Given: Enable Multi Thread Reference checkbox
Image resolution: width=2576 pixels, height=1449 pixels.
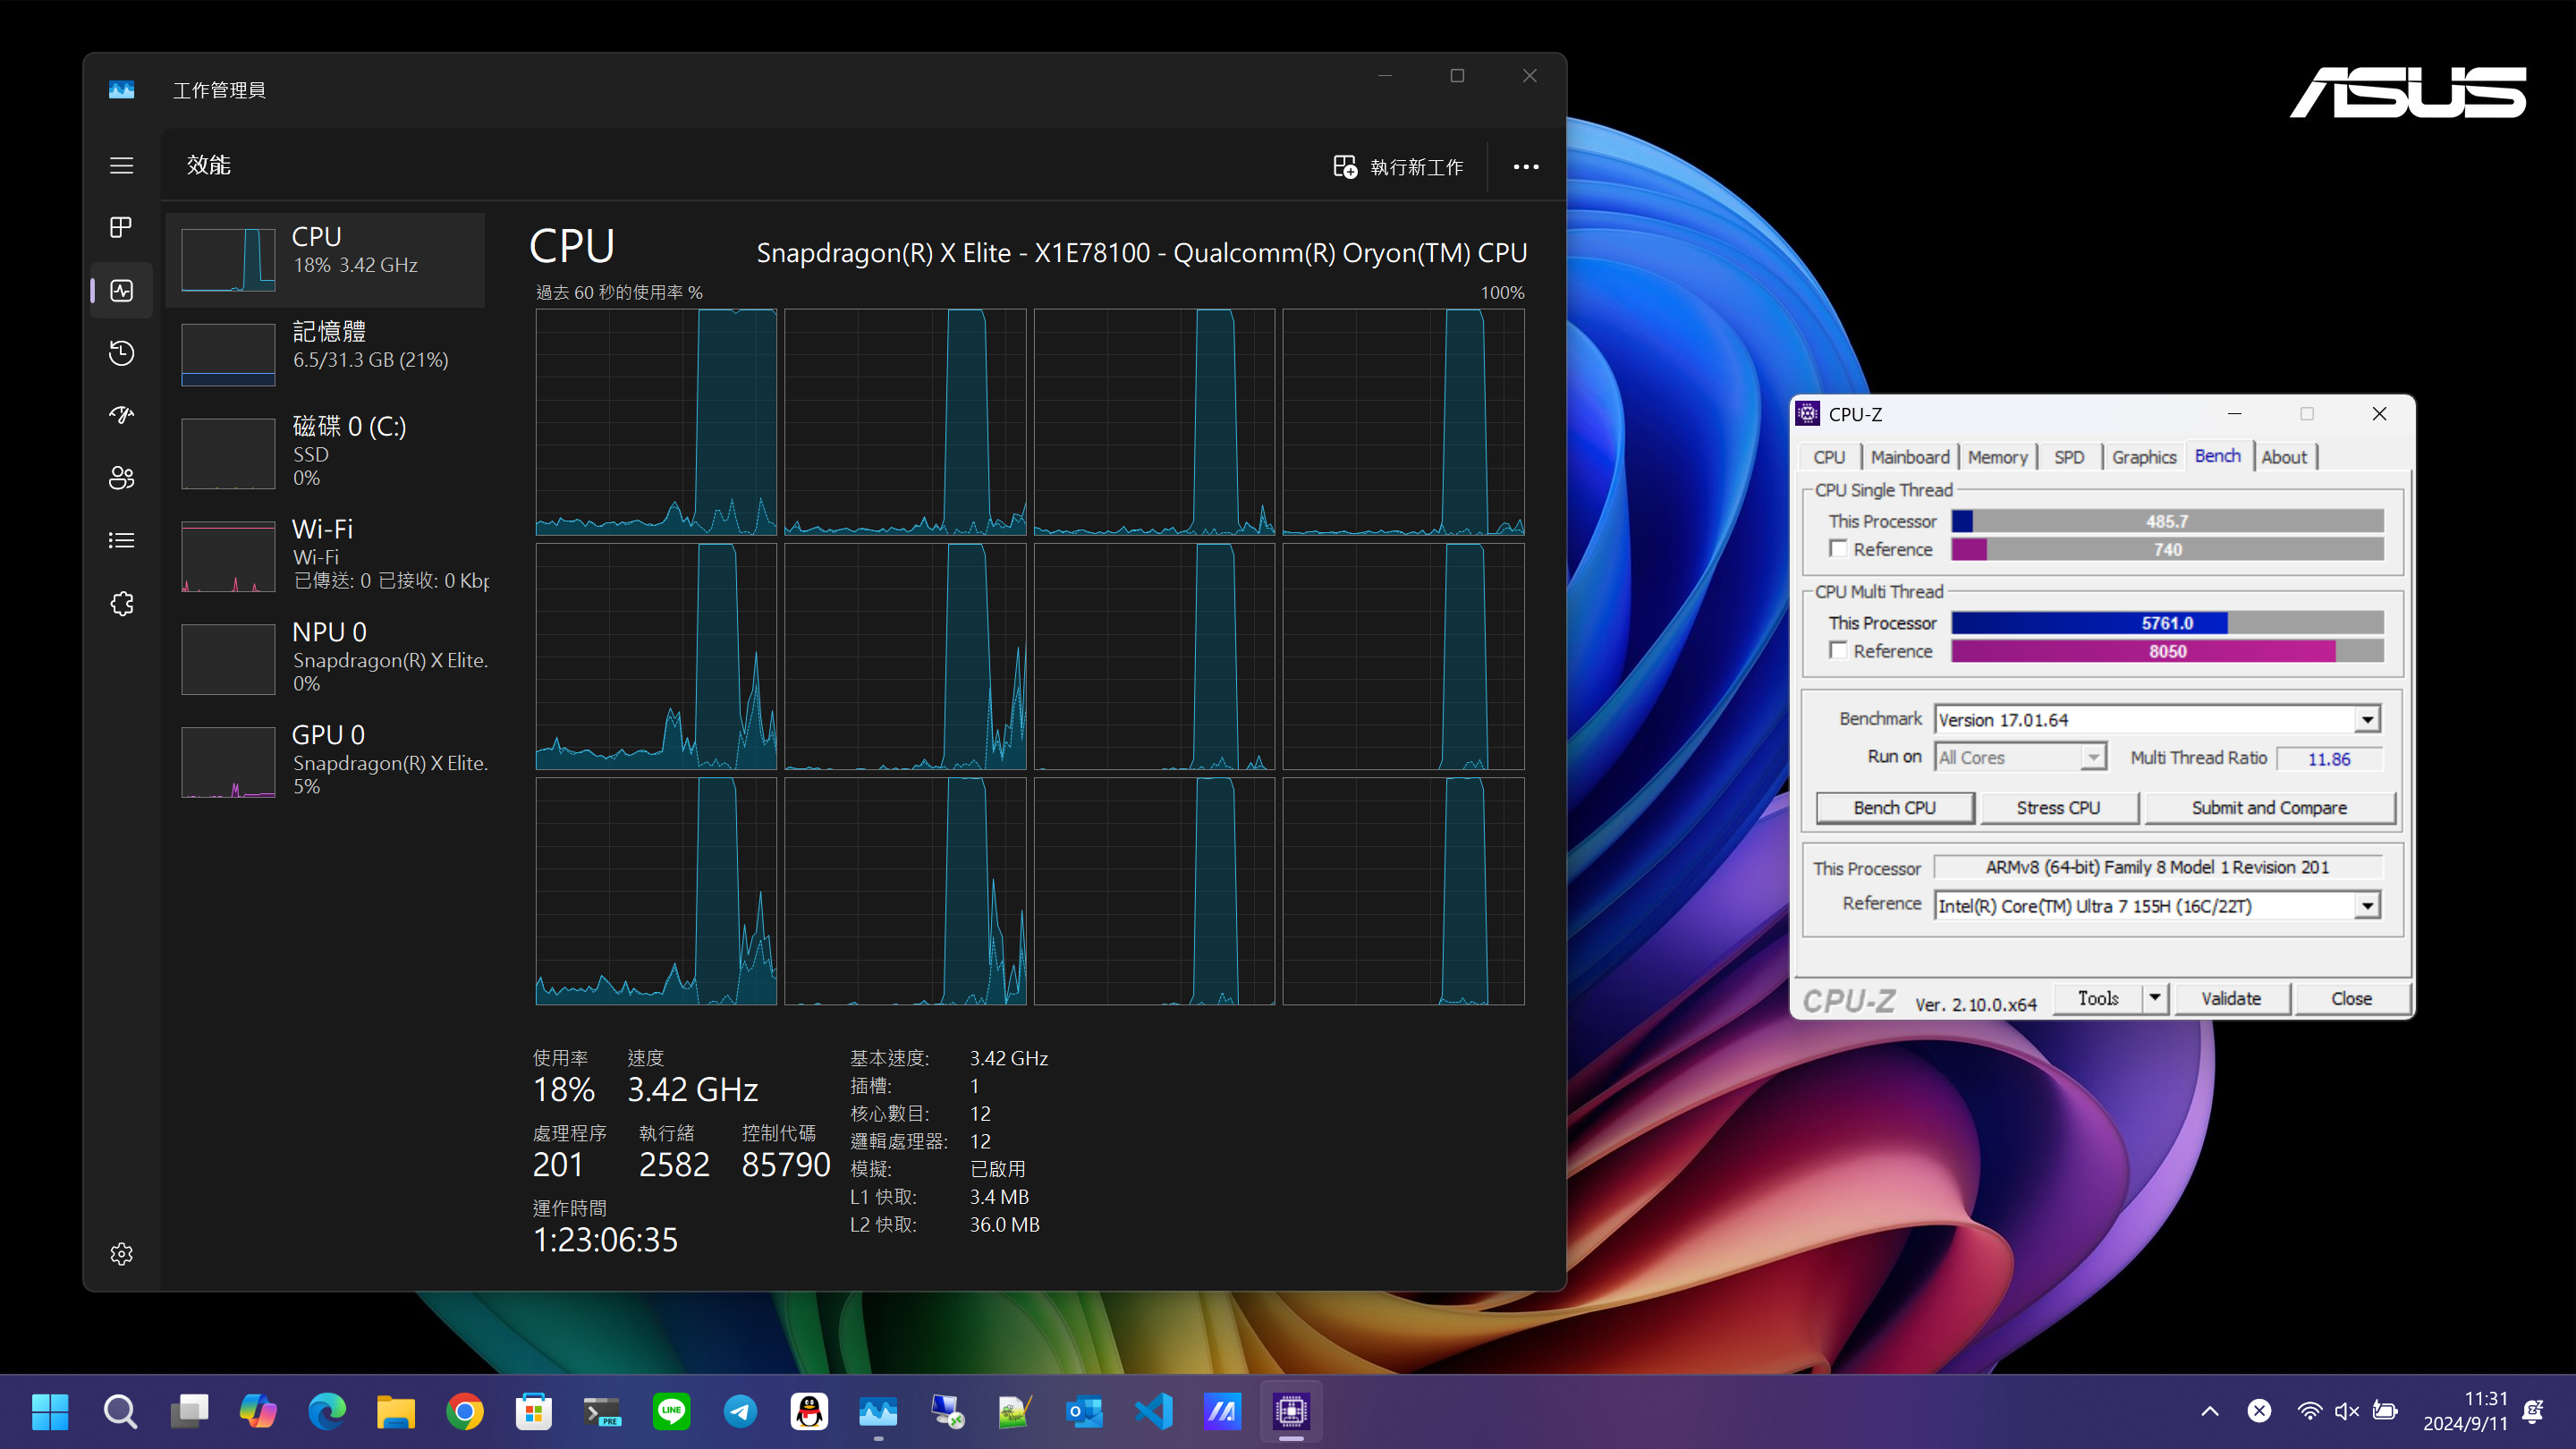Looking at the screenshot, I should pyautogui.click(x=1838, y=651).
